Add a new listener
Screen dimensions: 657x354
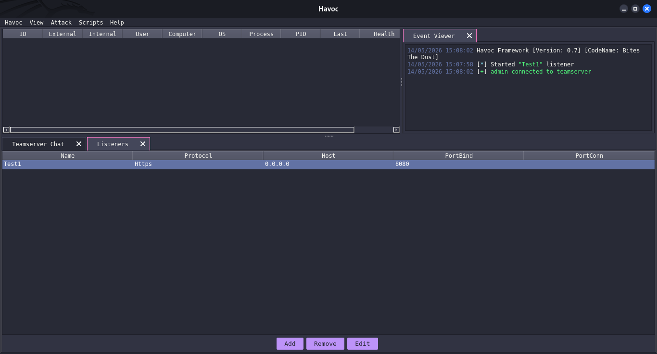290,343
